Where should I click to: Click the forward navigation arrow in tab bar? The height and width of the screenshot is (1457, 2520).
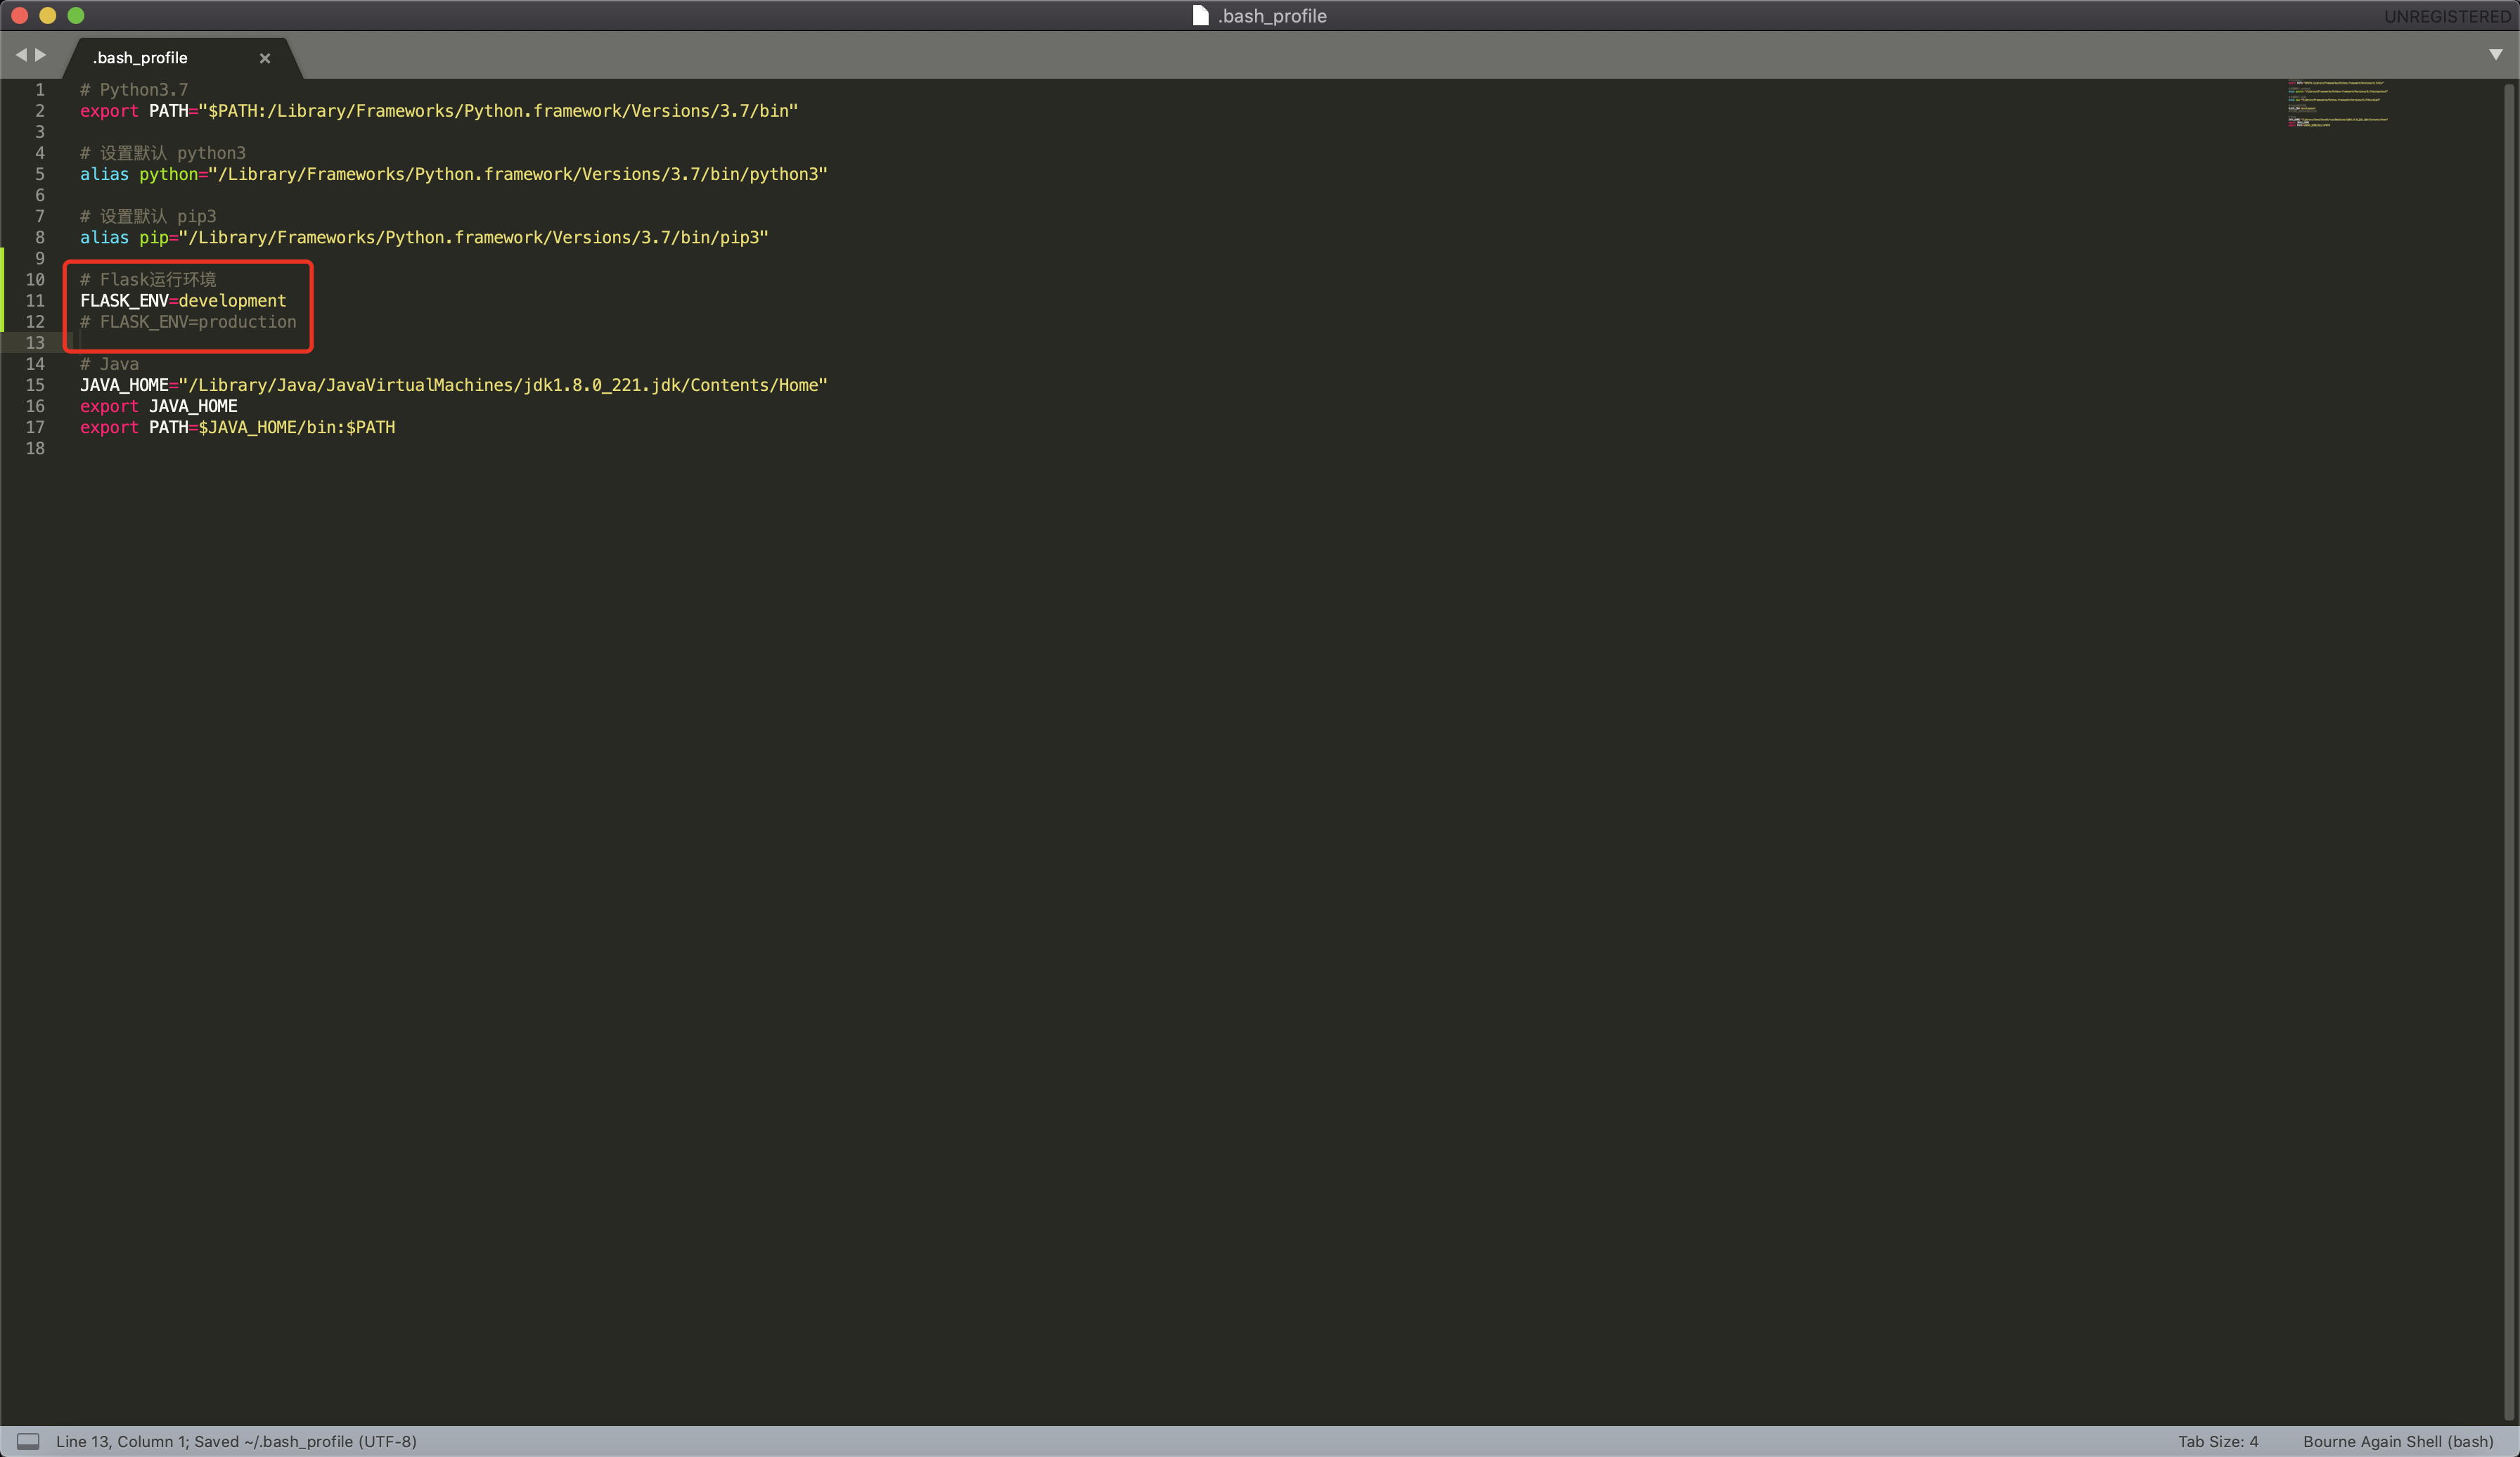tap(41, 55)
